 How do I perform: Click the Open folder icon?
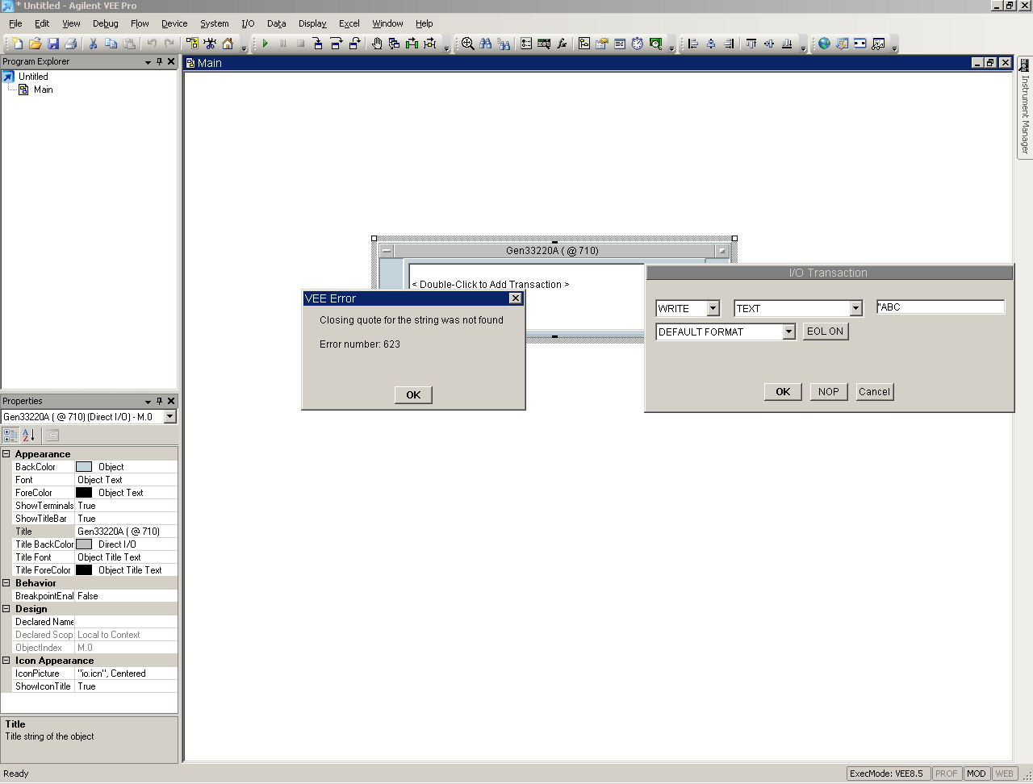coord(36,44)
